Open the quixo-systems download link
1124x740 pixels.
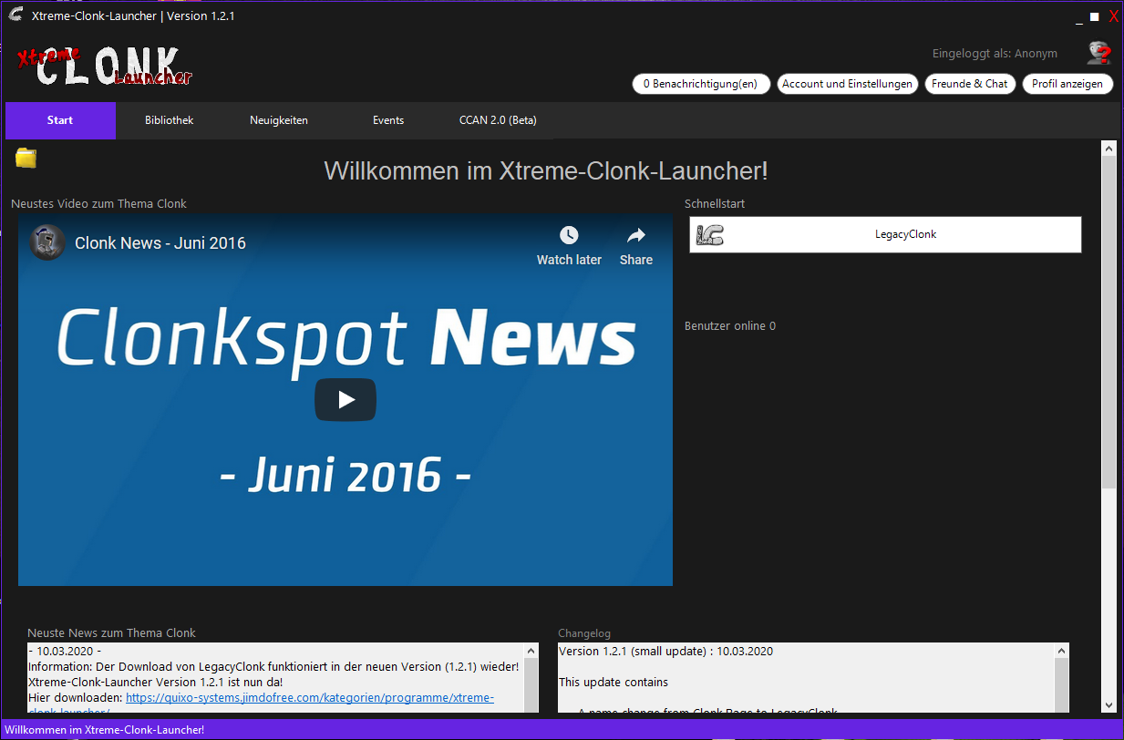tap(310, 698)
